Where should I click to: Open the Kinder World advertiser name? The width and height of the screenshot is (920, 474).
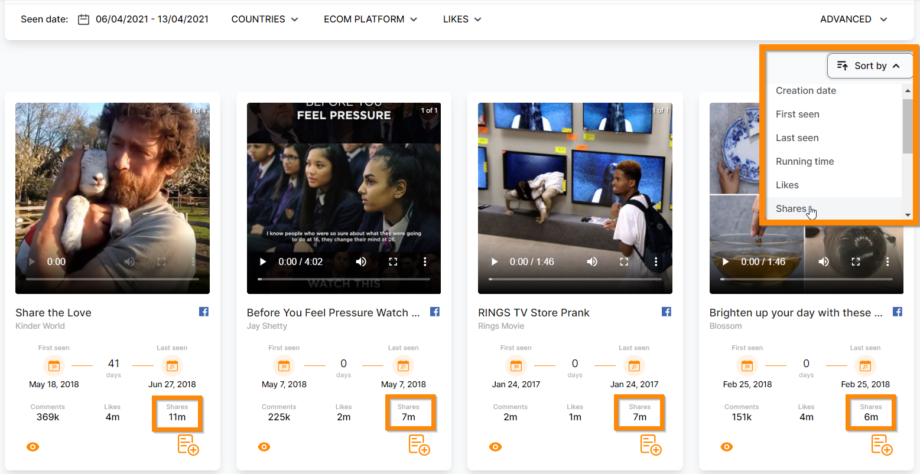40,326
